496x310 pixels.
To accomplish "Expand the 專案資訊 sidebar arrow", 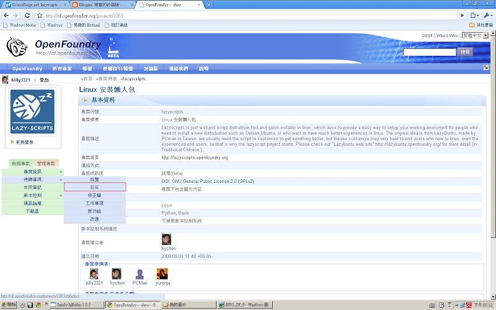I will [x=61, y=172].
